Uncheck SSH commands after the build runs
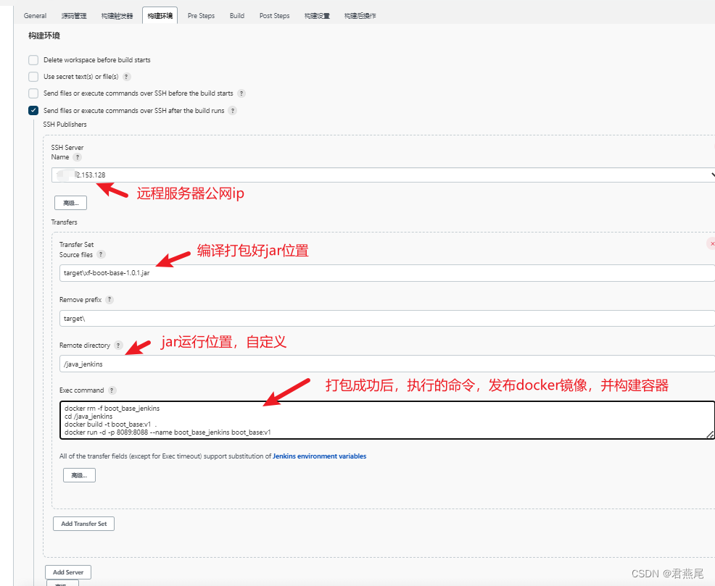Screen dimensions: 715x586 coord(33,111)
